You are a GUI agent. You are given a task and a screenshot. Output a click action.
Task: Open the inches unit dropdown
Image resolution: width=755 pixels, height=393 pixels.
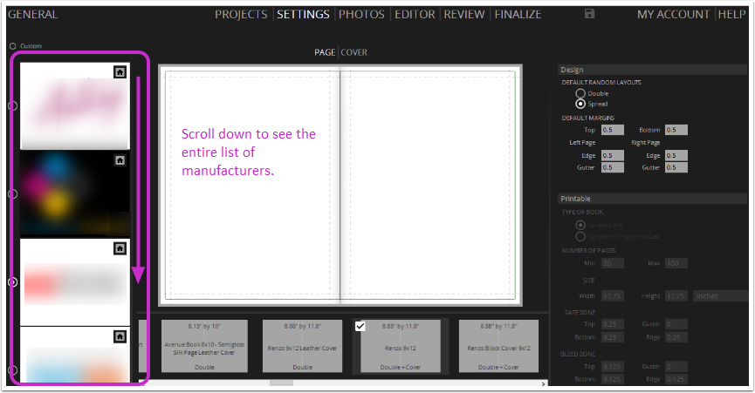tap(720, 296)
